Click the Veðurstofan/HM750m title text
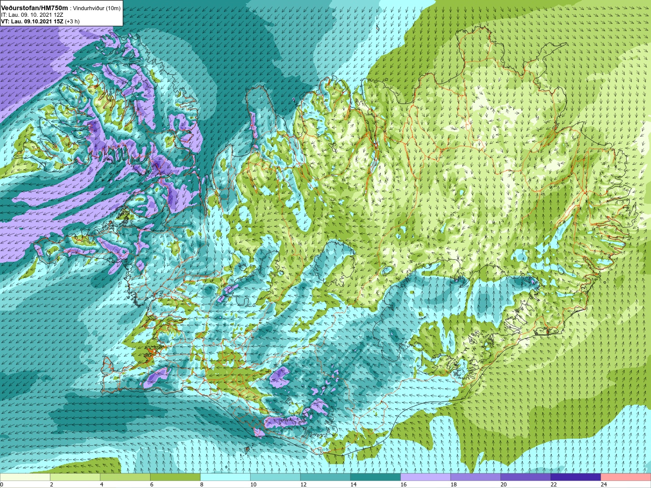This screenshot has width=651, height=488. point(35,8)
